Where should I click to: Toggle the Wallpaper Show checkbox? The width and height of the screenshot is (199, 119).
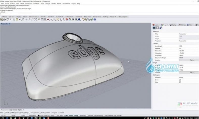(180, 80)
